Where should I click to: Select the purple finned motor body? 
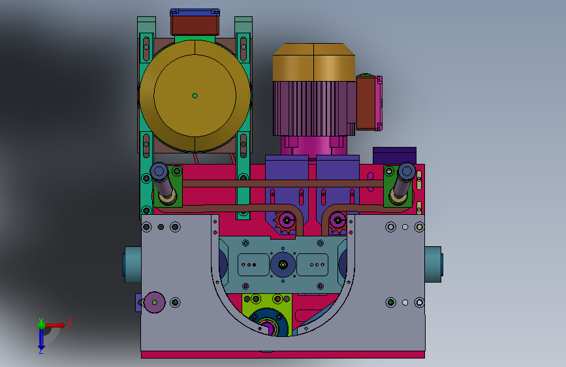313,108
